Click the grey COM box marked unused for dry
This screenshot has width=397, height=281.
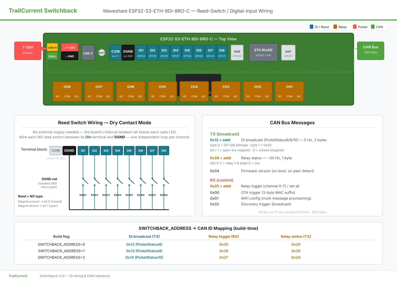55,150
